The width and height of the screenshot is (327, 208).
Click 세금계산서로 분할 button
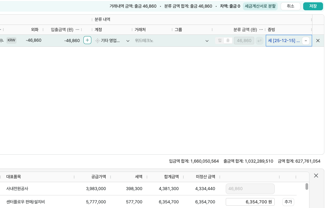[260, 6]
